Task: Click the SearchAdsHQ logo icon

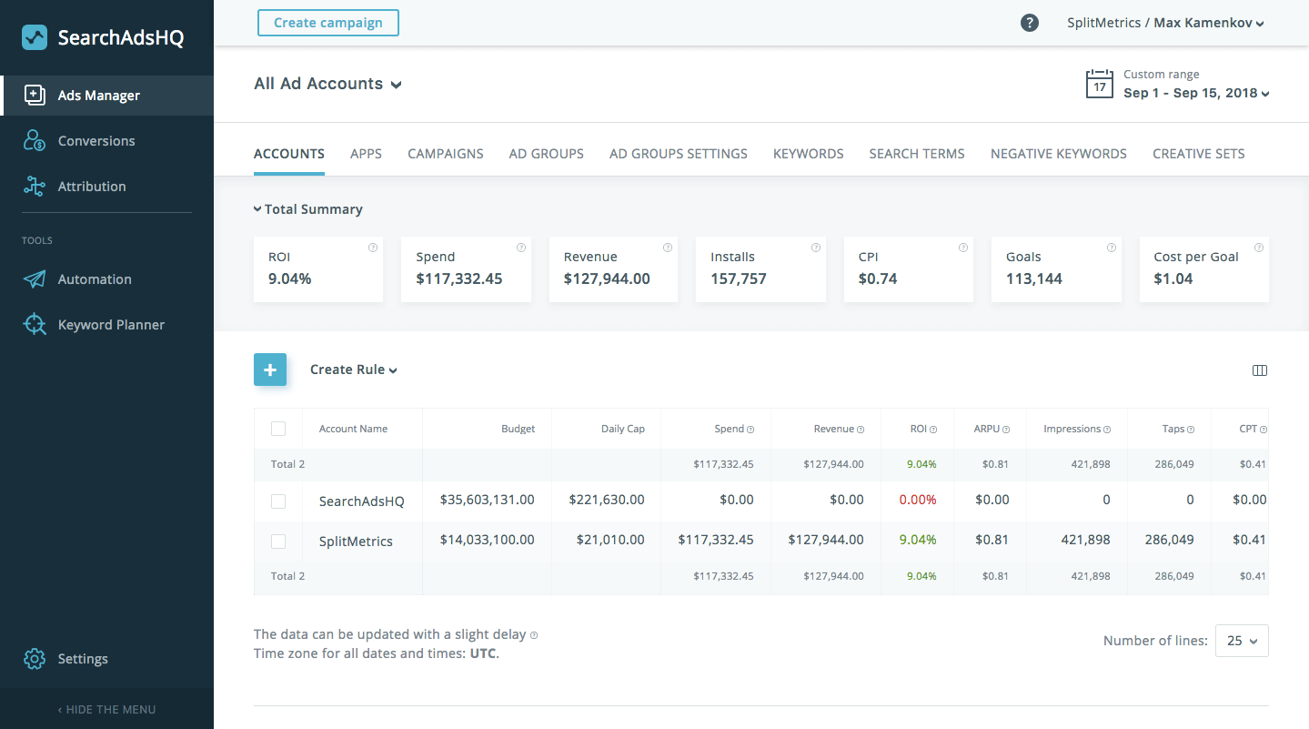Action: tap(35, 37)
